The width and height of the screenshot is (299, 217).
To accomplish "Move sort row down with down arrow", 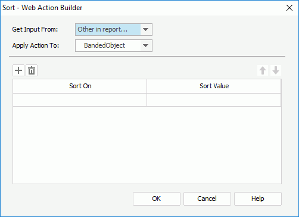I will coord(276,70).
